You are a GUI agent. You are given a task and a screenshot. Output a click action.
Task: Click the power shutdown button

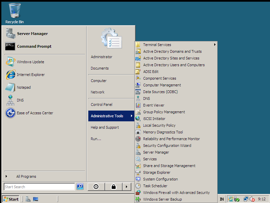[96, 187]
